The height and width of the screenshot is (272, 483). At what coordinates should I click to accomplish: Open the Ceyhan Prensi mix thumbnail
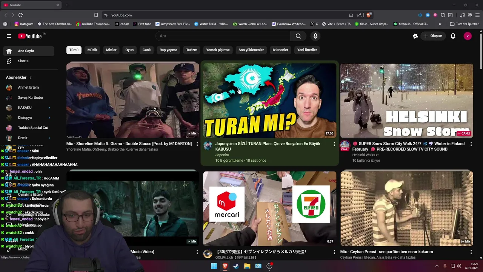click(x=406, y=209)
